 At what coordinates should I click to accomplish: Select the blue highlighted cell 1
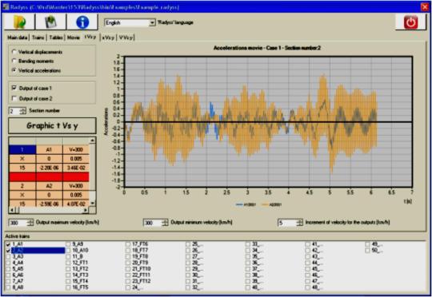[x=22, y=149]
